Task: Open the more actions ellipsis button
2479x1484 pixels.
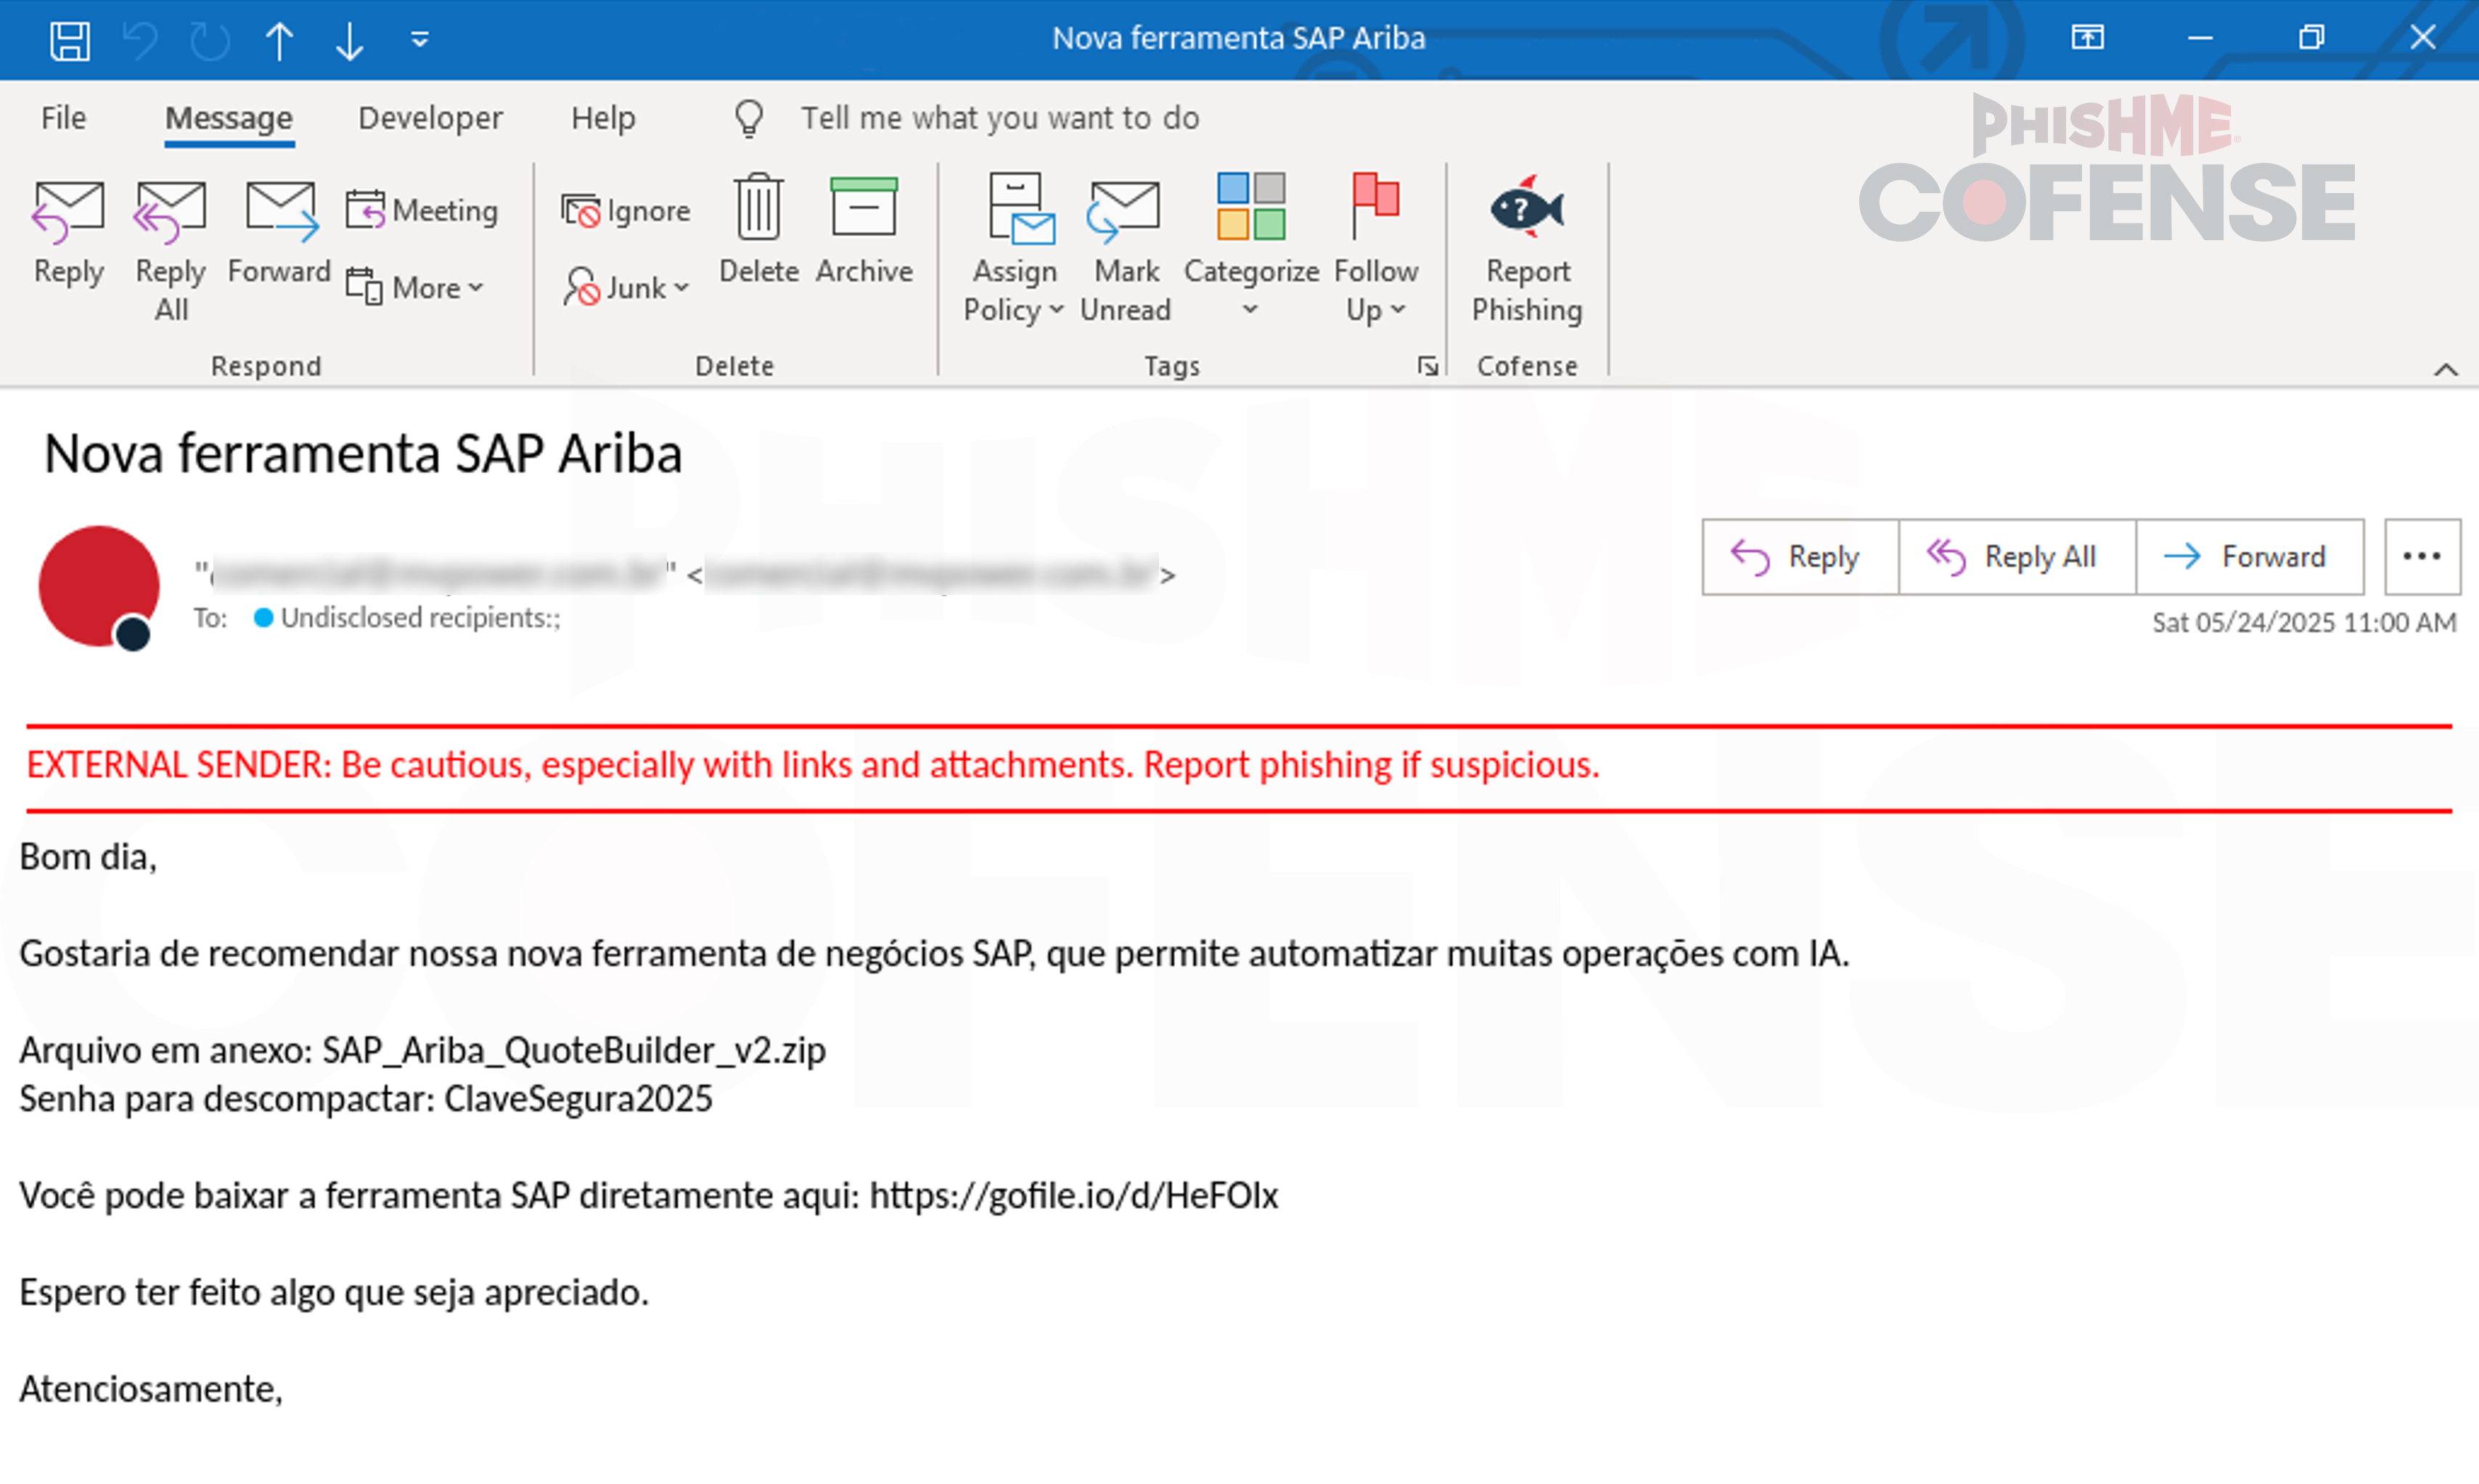Action: [2422, 557]
